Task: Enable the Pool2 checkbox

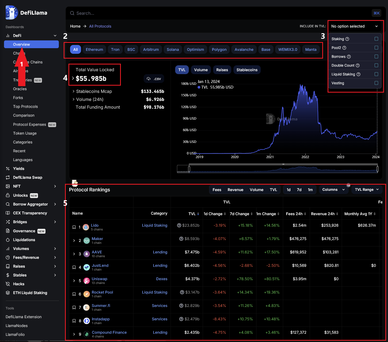Action: click(376, 48)
